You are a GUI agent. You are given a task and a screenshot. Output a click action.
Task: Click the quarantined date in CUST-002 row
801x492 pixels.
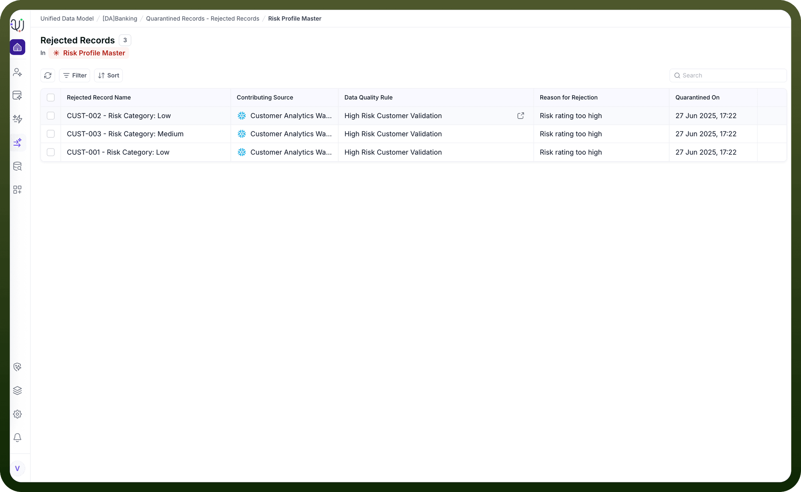706,116
